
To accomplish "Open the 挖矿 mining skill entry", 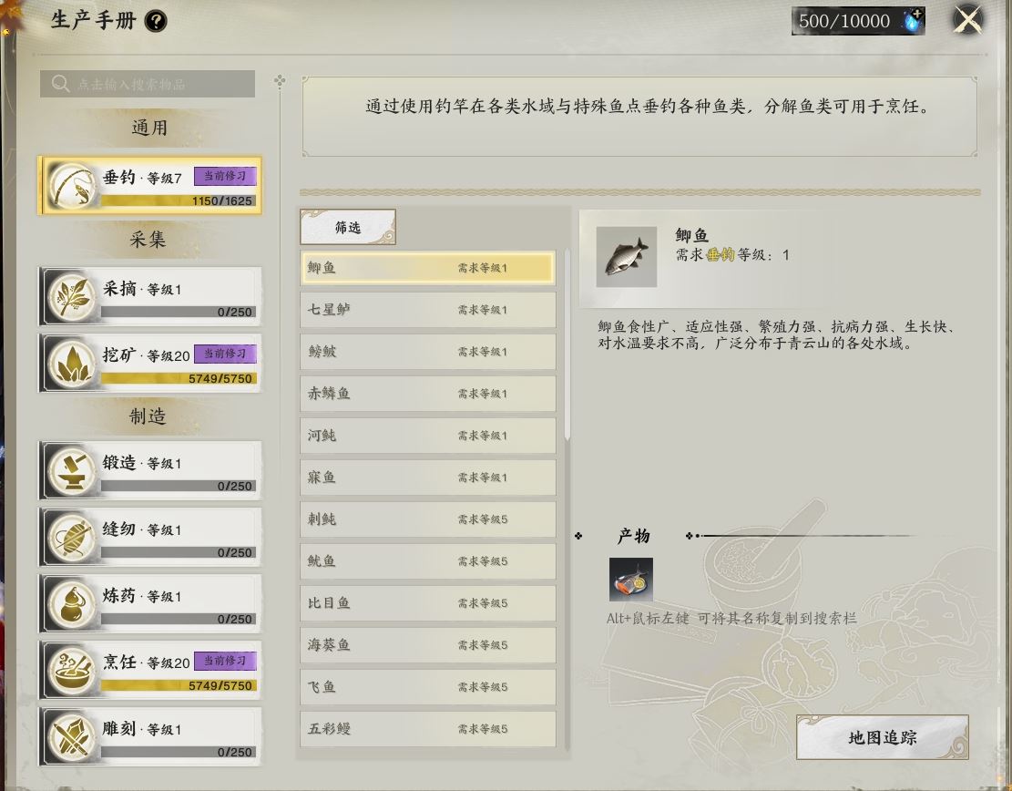I will [150, 364].
